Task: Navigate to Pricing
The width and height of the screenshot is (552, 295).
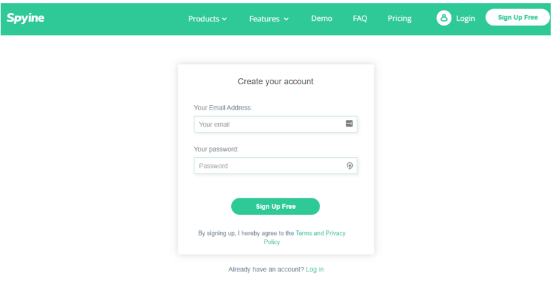Action: pos(399,18)
